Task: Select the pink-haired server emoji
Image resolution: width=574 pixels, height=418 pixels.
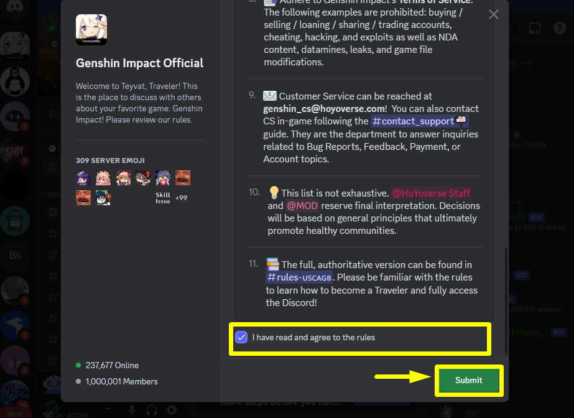Action: point(103,179)
